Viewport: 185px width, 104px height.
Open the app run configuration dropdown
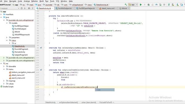point(133,5)
